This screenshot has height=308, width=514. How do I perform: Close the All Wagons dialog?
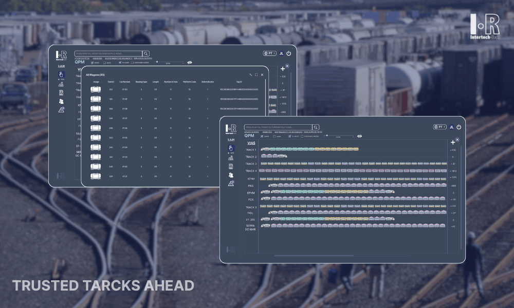(x=262, y=75)
